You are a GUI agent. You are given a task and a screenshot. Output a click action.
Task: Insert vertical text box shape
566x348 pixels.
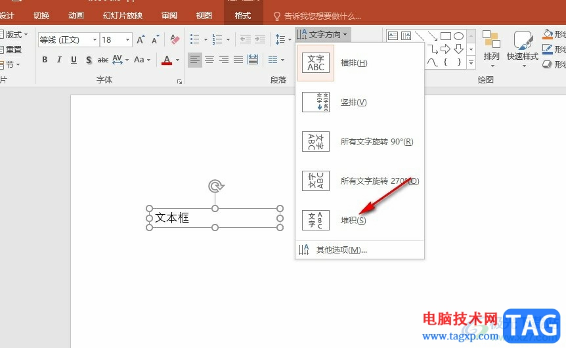point(406,35)
